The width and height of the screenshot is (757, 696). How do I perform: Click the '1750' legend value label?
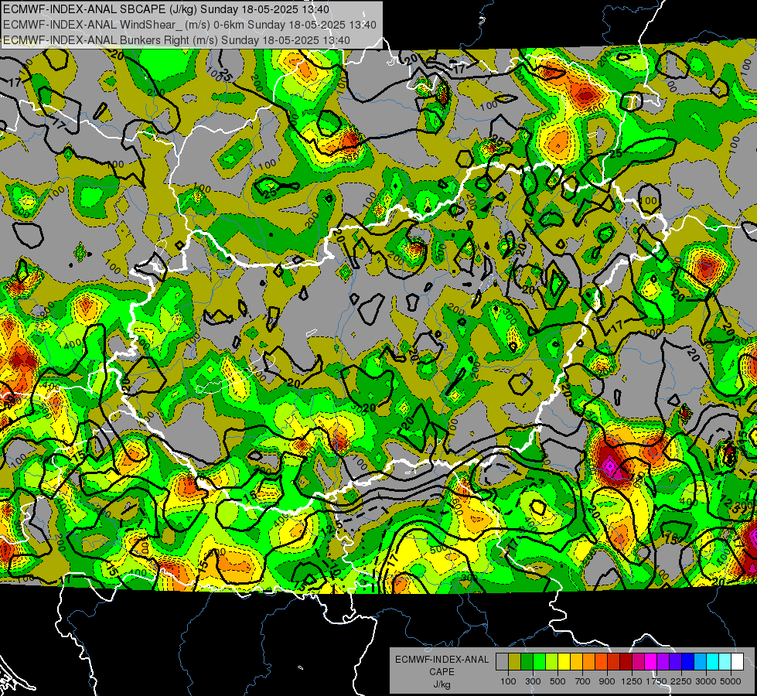click(656, 682)
